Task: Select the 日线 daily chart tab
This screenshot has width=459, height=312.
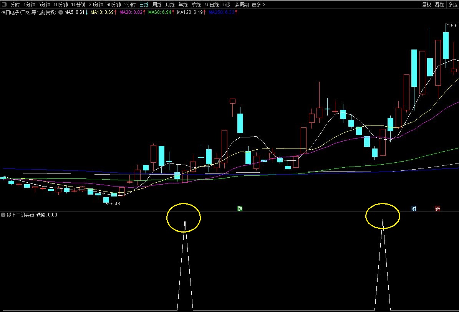Action: (144, 5)
